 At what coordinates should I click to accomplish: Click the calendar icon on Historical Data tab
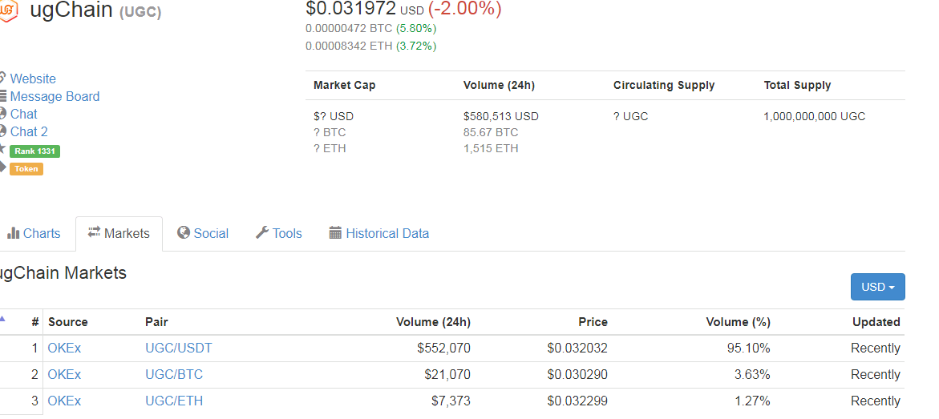click(336, 233)
